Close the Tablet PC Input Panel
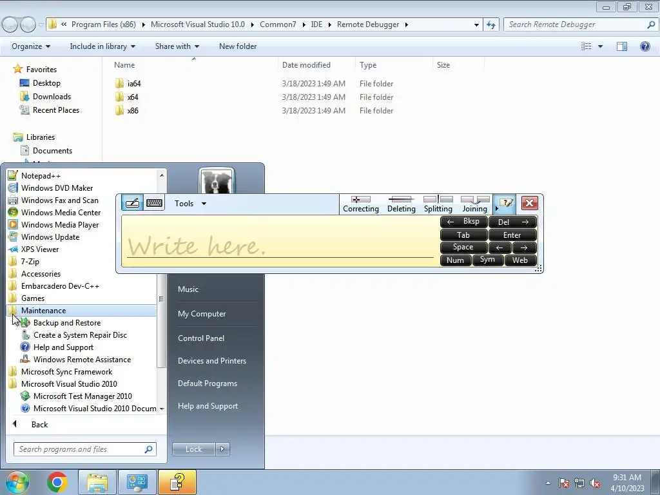 (530, 203)
